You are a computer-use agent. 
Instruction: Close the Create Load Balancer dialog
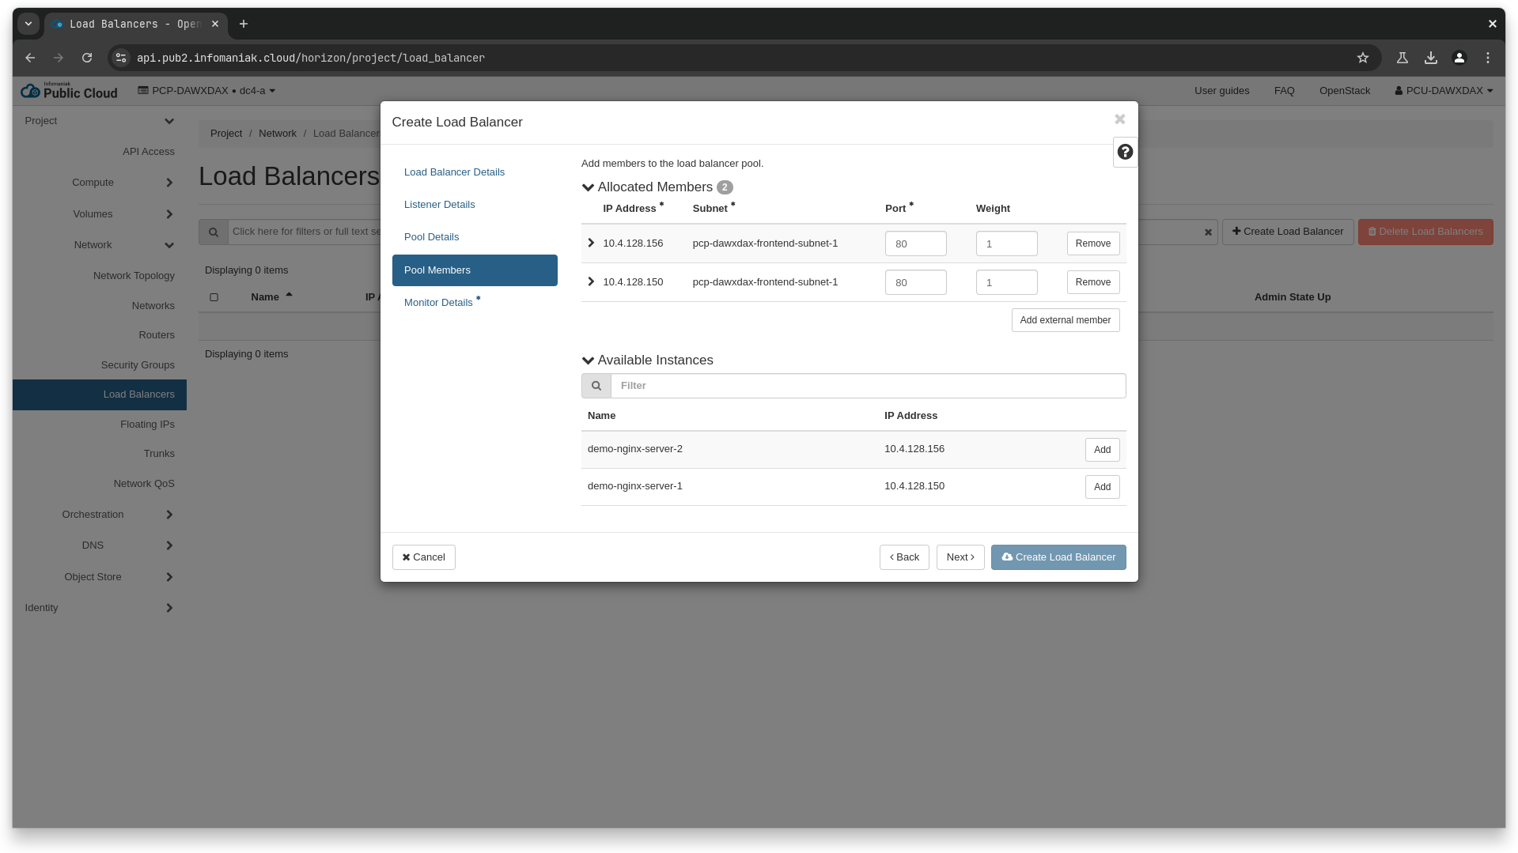(x=1119, y=119)
